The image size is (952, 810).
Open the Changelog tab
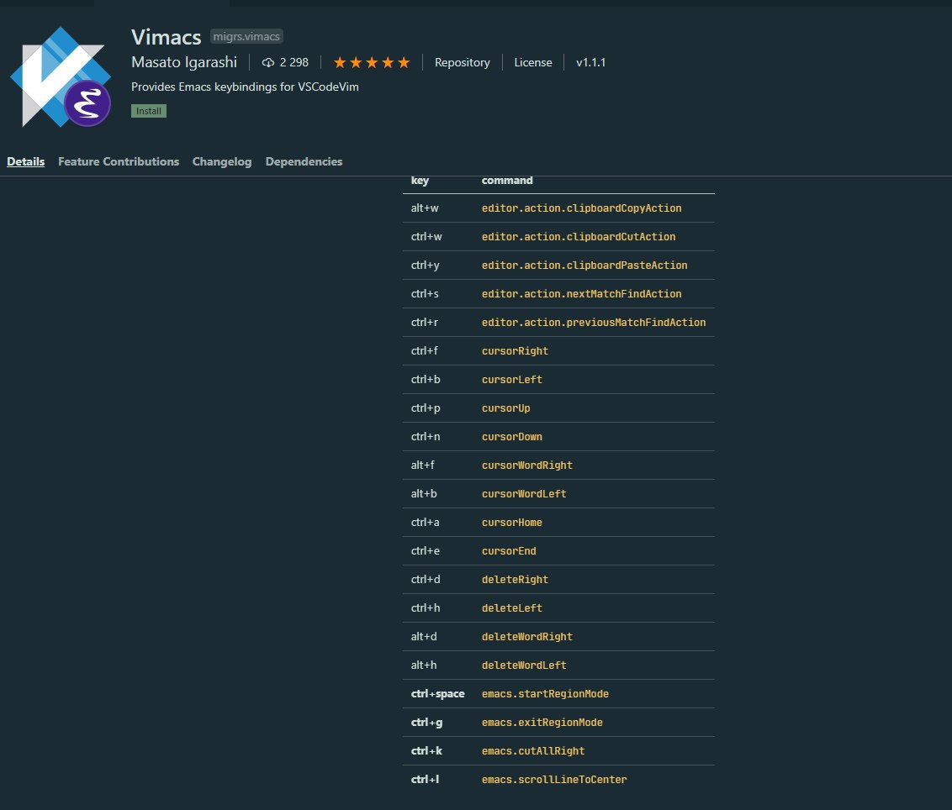point(222,161)
